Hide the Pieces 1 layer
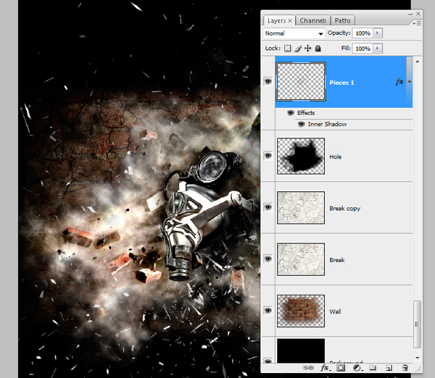The width and height of the screenshot is (435, 378). pos(268,82)
